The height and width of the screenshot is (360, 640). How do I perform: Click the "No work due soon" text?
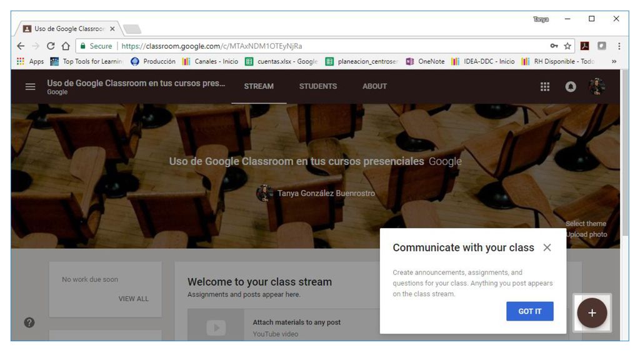tap(90, 279)
